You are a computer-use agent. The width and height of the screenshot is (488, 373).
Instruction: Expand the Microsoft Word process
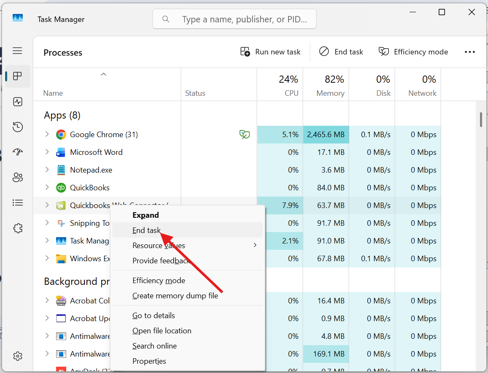[x=47, y=152]
